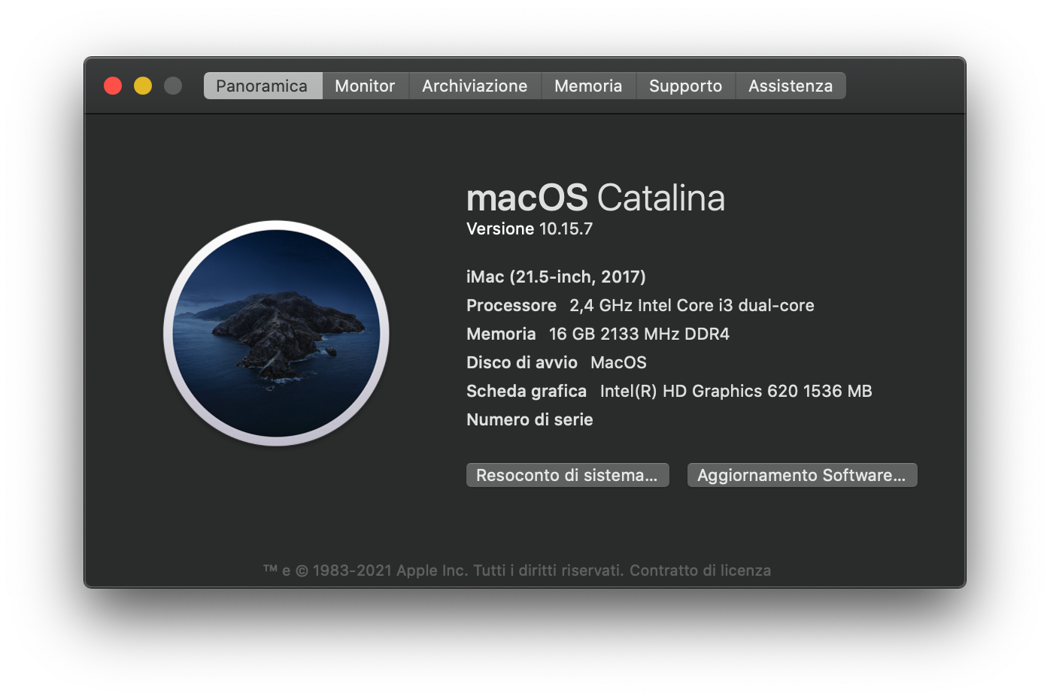Click the Processore label
1050x699 pixels.
[x=511, y=305]
